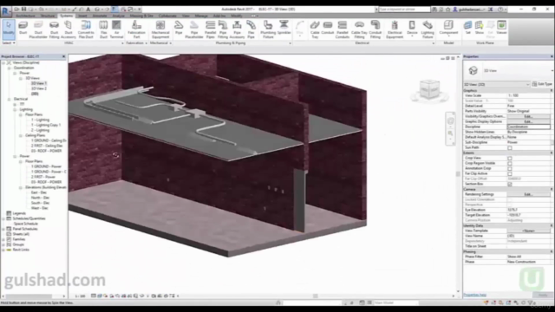Select the Duct Placeholder tool
This screenshot has width=555, height=312.
(x=38, y=29)
